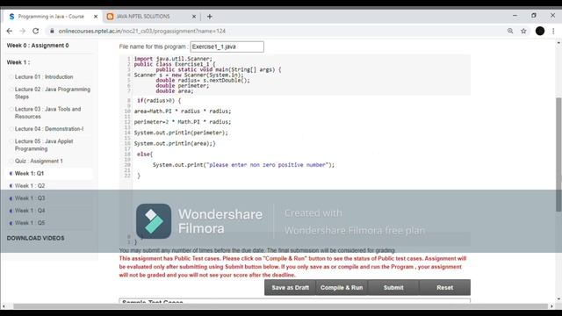Open Chrome three-dot menu
The height and width of the screenshot is (316, 562).
[553, 32]
